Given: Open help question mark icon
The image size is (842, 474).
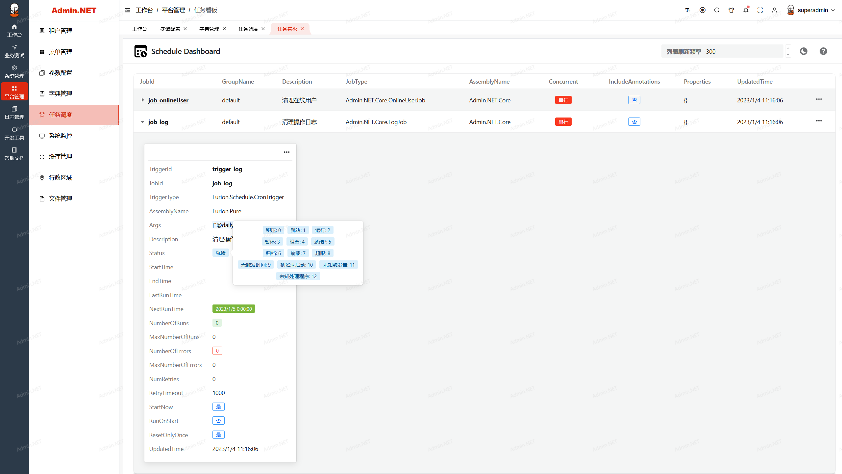Looking at the screenshot, I should [x=823, y=51].
